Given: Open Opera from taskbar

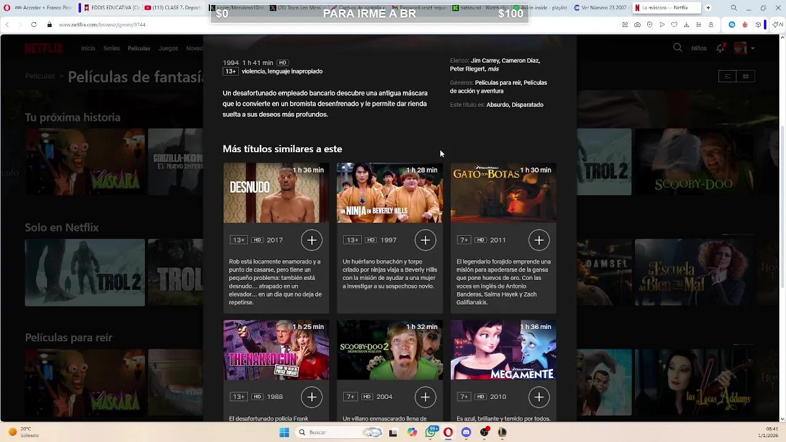Looking at the screenshot, I should click(448, 432).
